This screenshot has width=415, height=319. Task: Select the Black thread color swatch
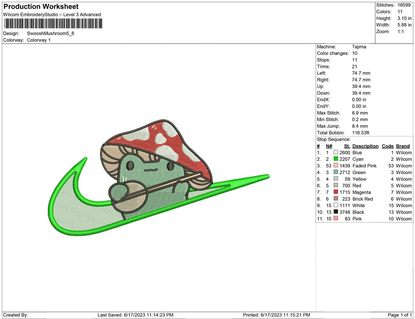[336, 212]
